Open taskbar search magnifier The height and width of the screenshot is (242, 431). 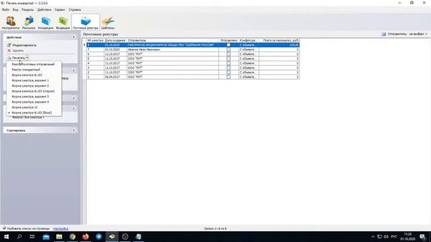tap(20, 237)
